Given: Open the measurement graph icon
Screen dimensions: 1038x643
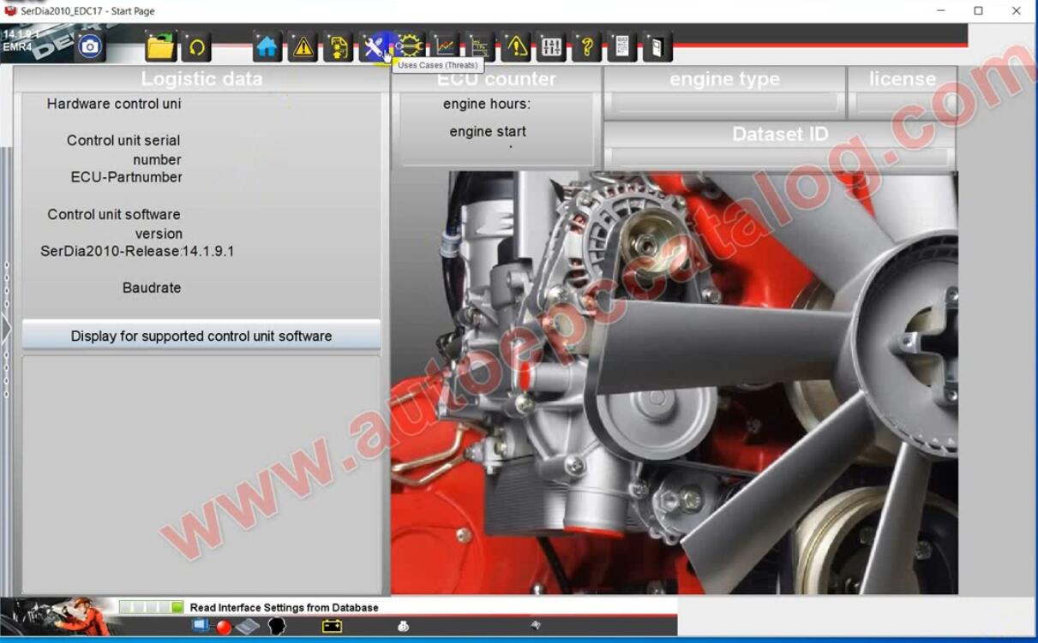Looking at the screenshot, I should click(x=444, y=48).
